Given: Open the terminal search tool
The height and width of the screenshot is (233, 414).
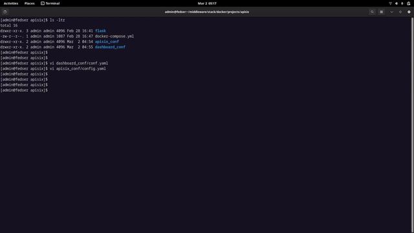Looking at the screenshot, I should [373, 12].
